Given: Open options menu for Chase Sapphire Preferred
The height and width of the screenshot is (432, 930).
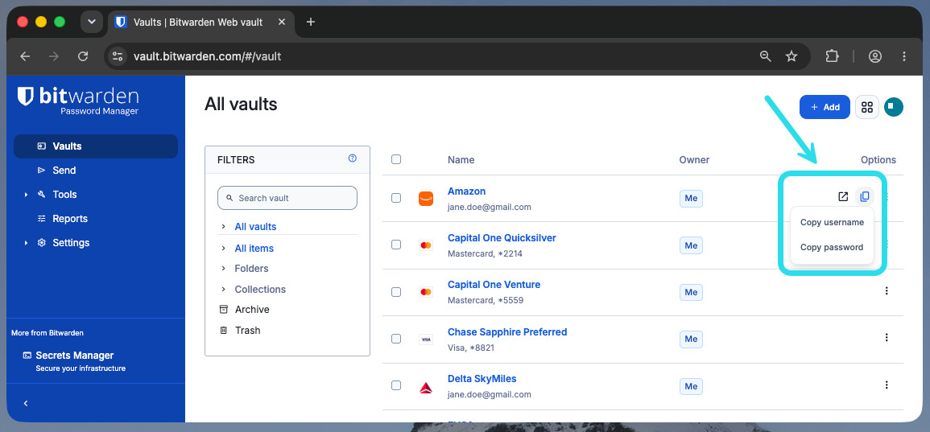Looking at the screenshot, I should [x=887, y=337].
